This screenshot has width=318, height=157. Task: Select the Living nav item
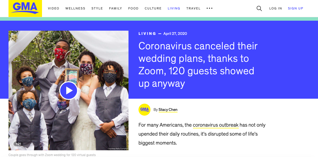pyautogui.click(x=174, y=8)
